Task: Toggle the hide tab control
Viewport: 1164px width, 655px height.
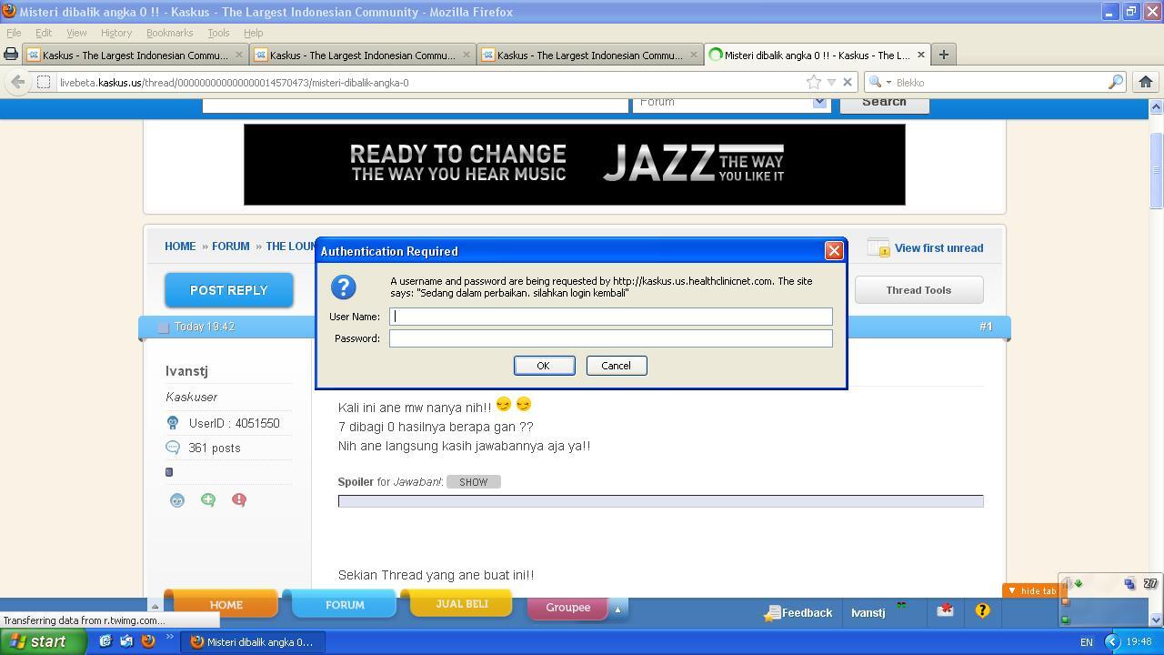Action: pos(1031,591)
